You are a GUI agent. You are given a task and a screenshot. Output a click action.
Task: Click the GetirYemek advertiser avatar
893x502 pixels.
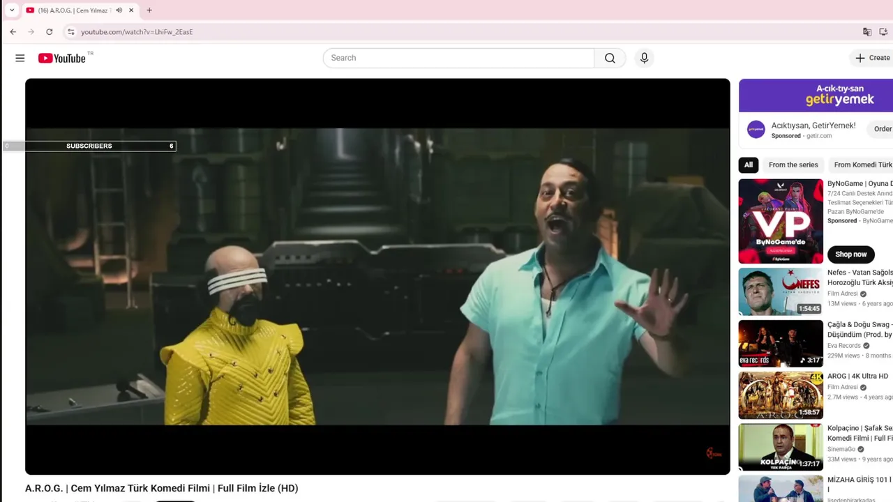756,129
